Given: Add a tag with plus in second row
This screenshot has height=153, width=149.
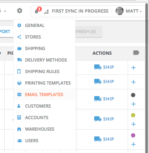Looking at the screenshot, I should [x=133, y=82].
